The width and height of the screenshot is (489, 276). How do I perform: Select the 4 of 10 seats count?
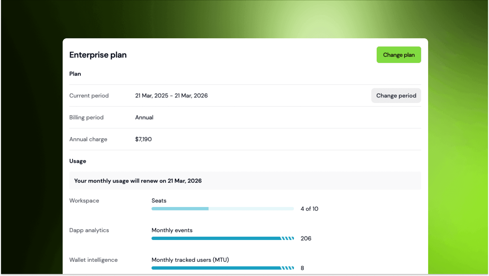[x=309, y=209]
